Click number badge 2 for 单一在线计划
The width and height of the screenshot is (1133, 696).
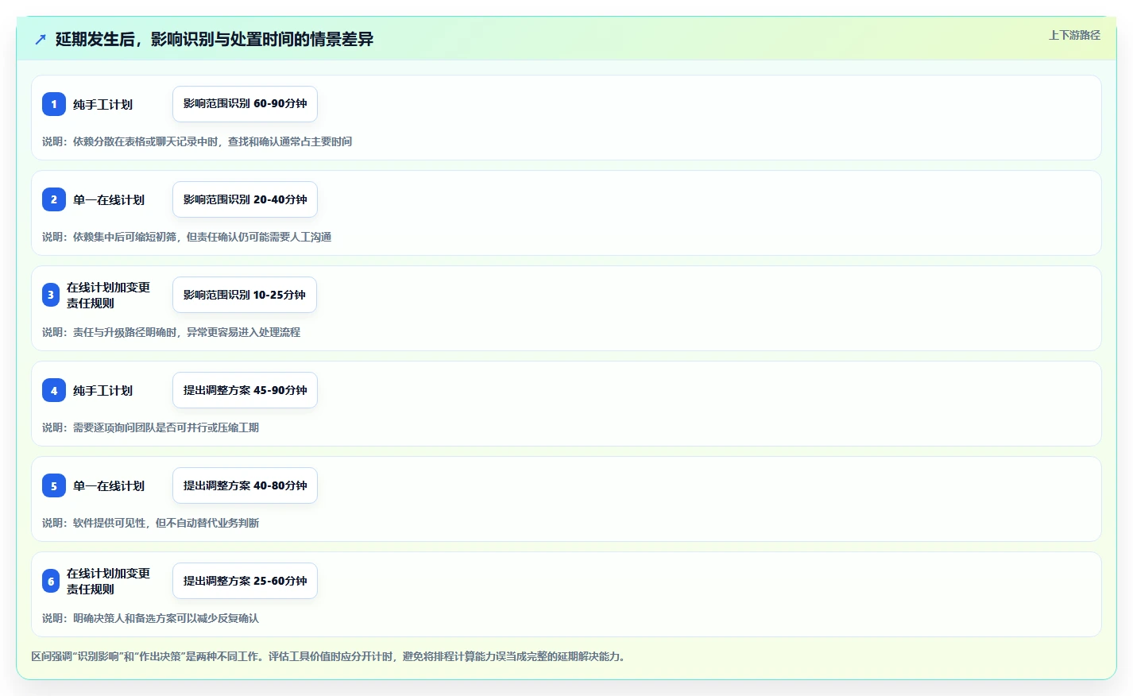tap(54, 199)
